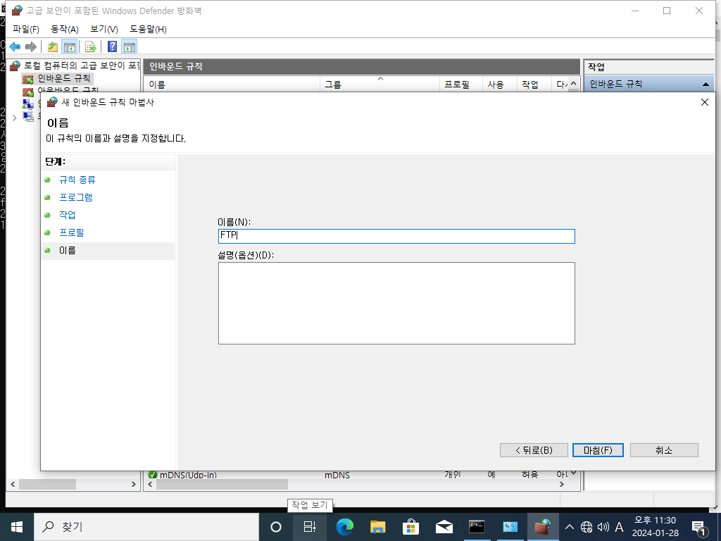Select the Name step (이름) in wizard
Screen dimensions: 721x541
coord(67,250)
